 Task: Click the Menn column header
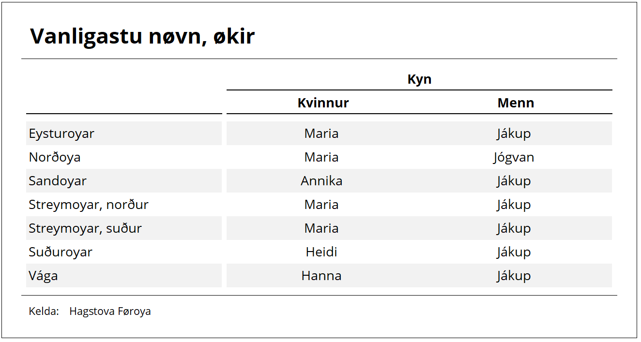[x=516, y=103]
